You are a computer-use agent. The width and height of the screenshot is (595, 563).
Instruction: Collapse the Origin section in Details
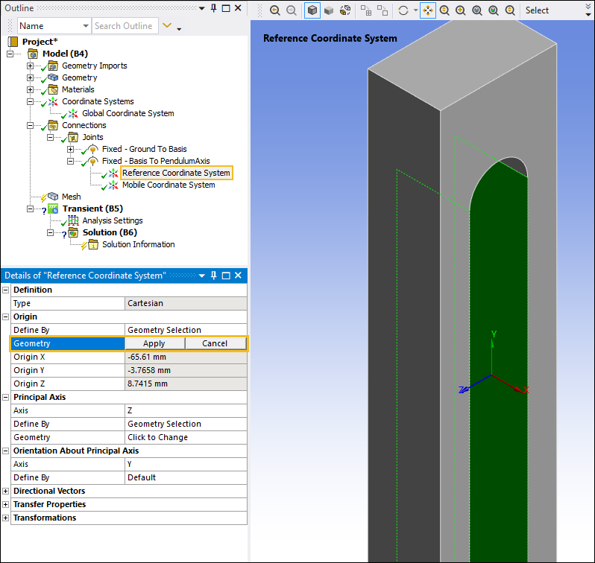6,317
